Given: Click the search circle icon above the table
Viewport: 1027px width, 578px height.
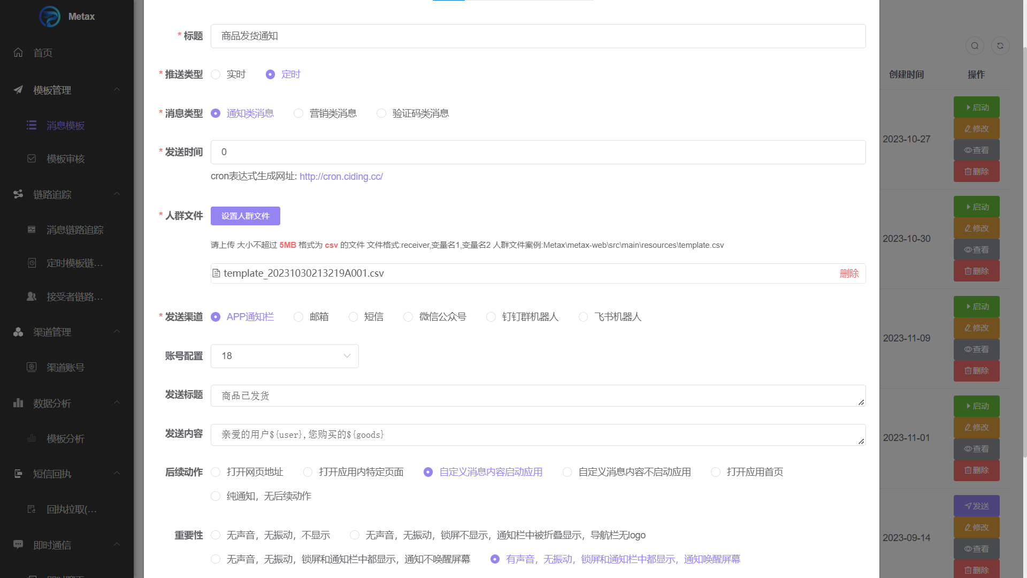Looking at the screenshot, I should click(975, 45).
